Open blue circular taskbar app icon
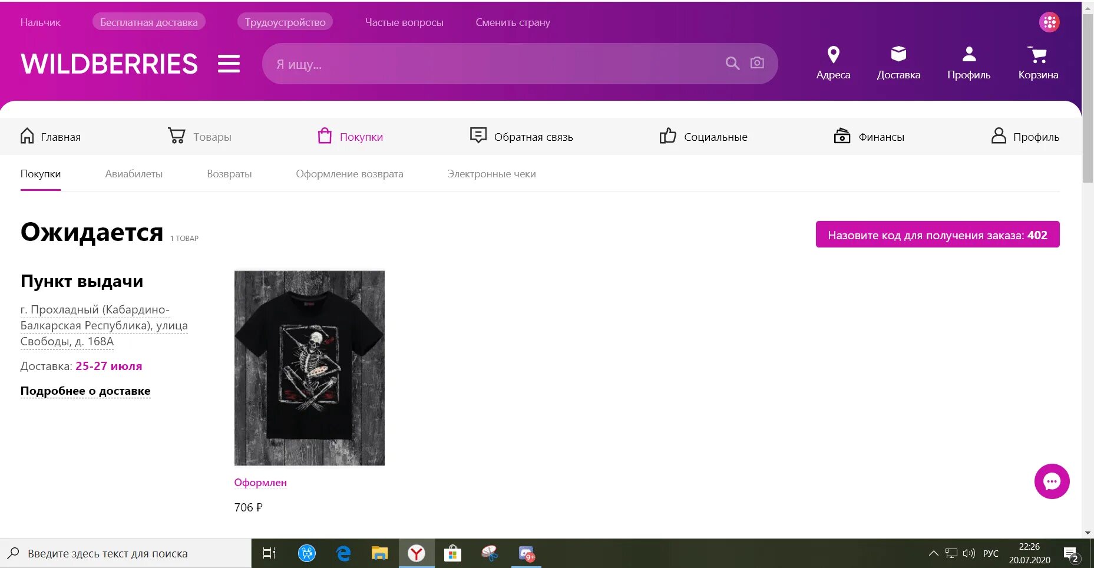 (x=307, y=553)
